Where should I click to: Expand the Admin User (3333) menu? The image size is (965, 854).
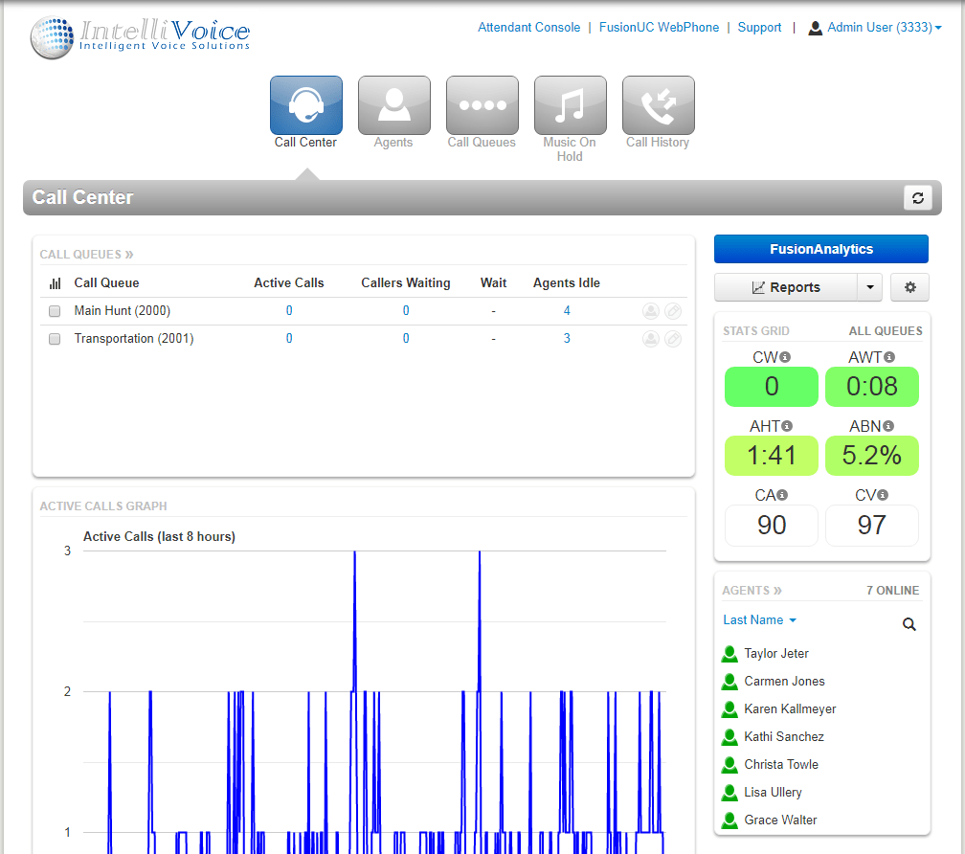click(x=875, y=28)
